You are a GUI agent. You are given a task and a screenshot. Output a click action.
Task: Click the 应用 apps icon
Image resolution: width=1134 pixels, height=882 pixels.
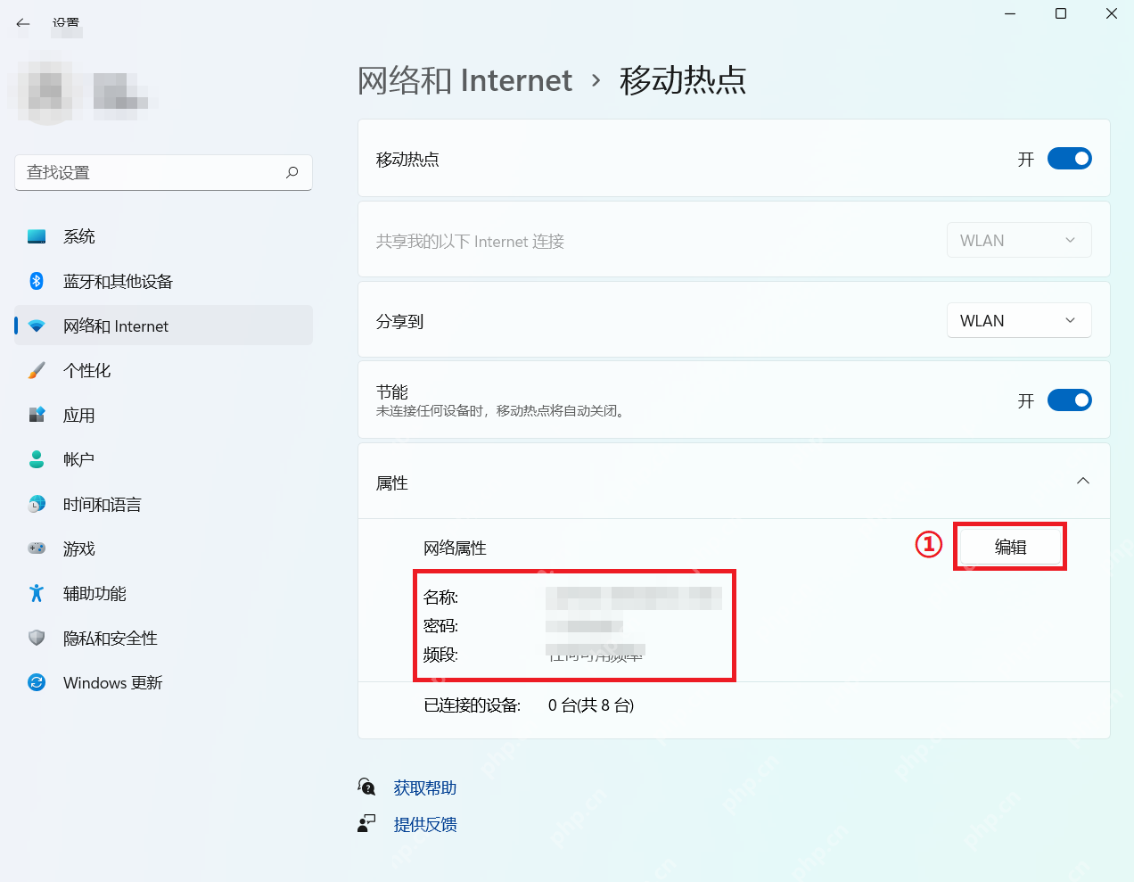pos(37,415)
